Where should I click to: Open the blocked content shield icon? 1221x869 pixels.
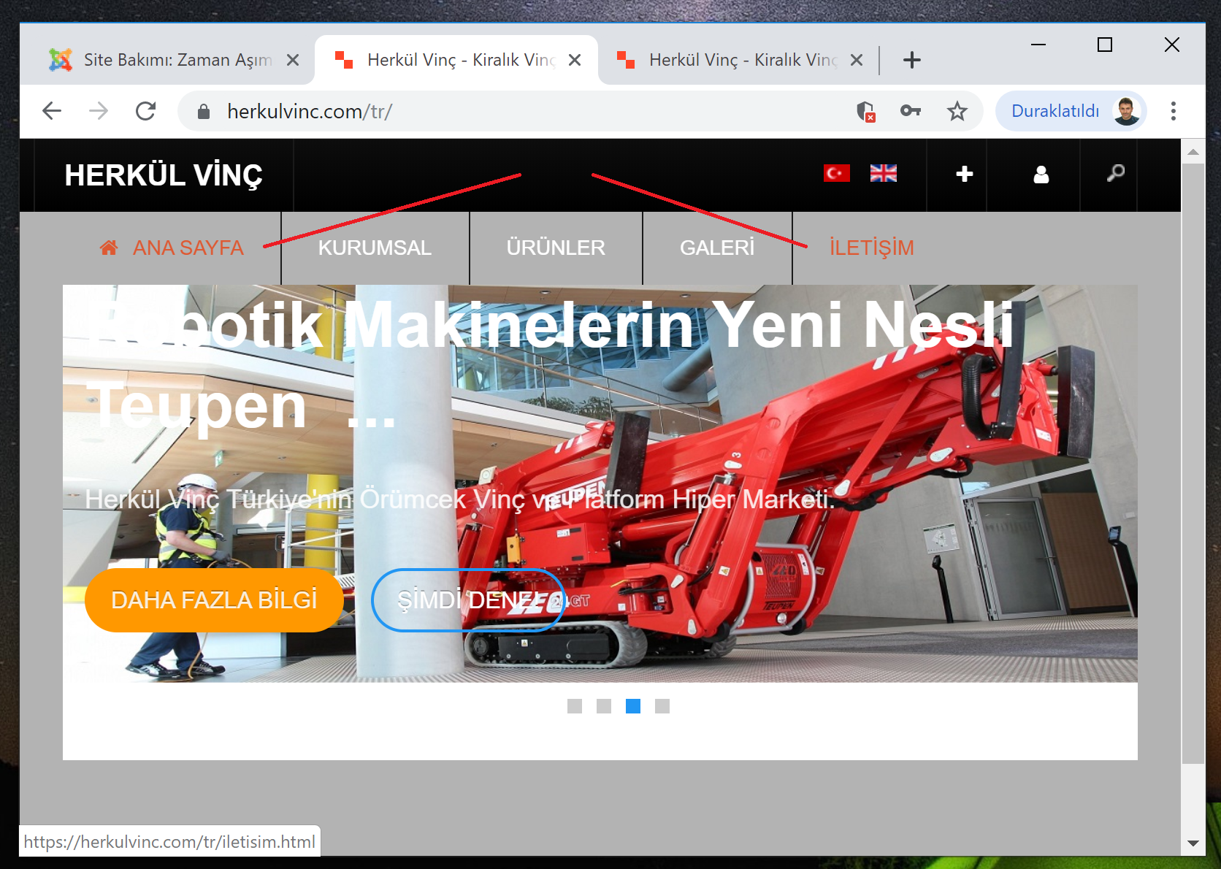865,111
